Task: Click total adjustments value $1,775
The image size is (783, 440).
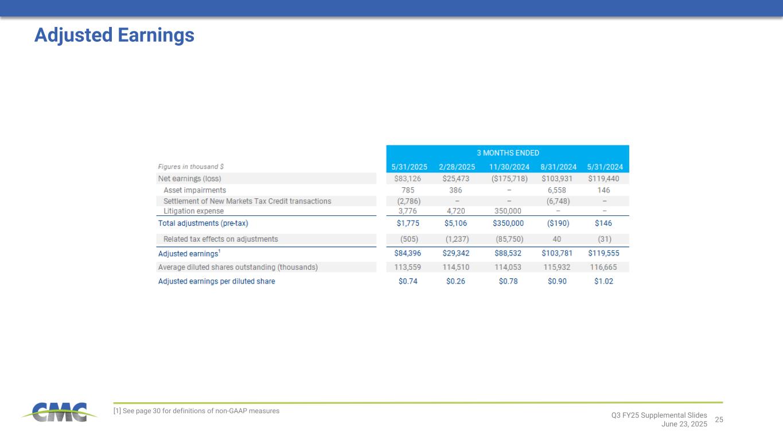Action: [x=408, y=223]
